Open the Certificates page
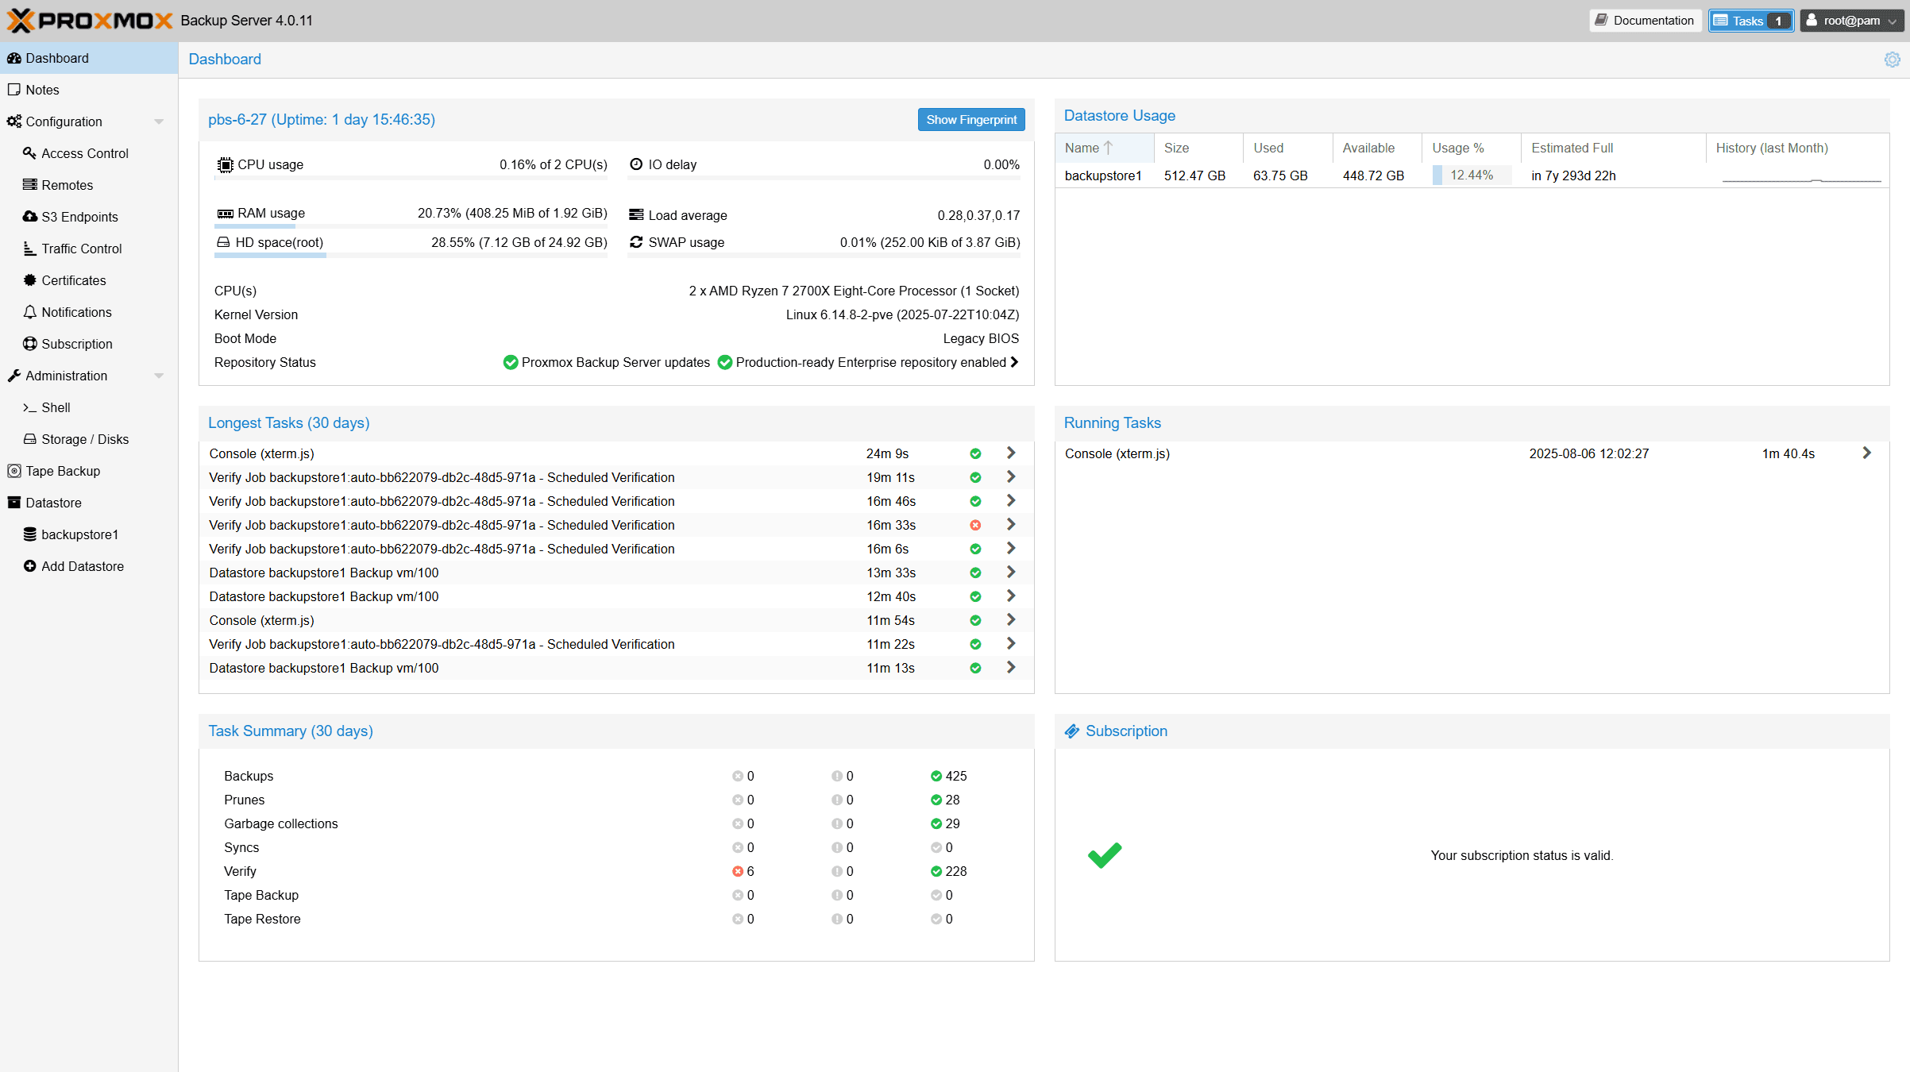 (73, 280)
